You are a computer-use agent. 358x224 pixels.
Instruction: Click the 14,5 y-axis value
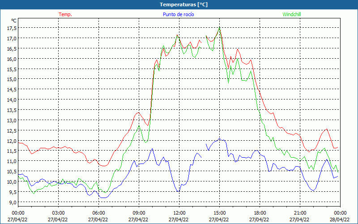(12, 90)
